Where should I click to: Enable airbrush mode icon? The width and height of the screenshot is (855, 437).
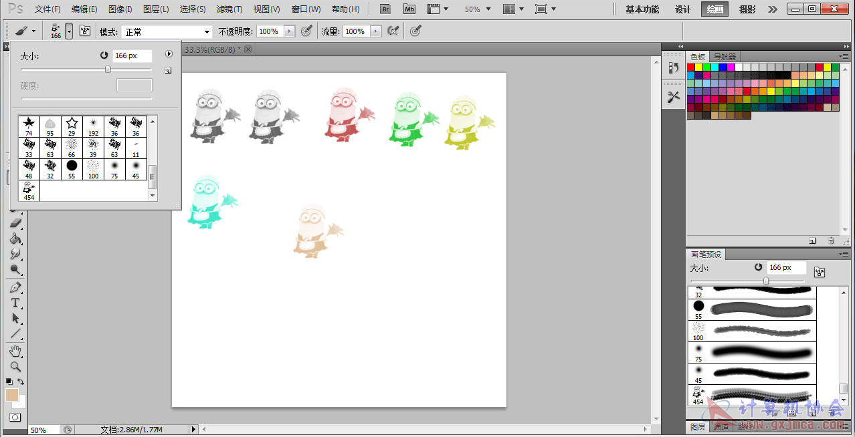393,31
